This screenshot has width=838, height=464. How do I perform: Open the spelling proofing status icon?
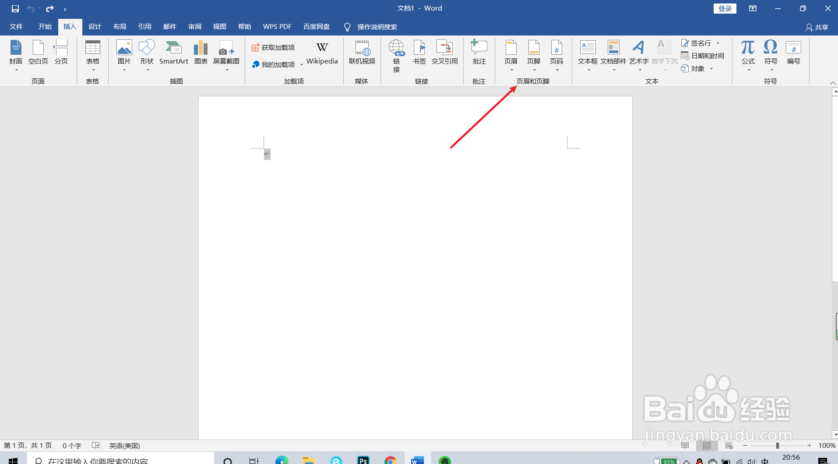click(96, 445)
